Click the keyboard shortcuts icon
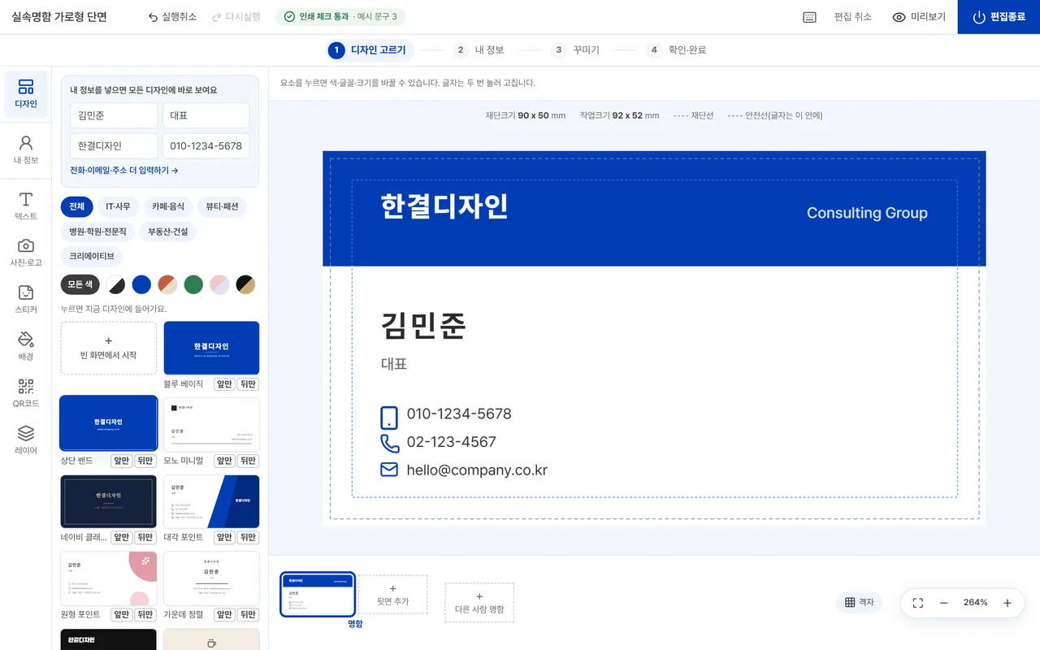1040x650 pixels. tap(809, 17)
